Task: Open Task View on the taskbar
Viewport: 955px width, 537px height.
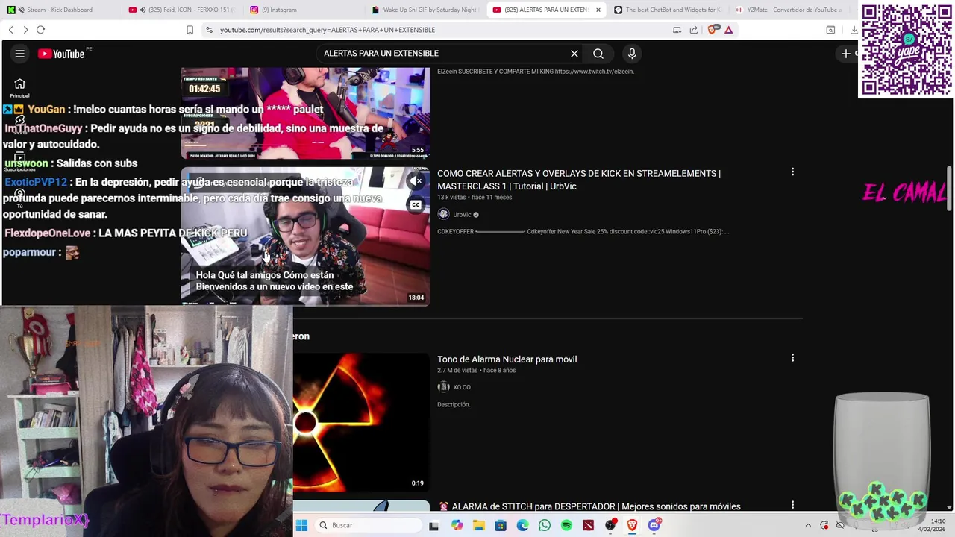Action: pyautogui.click(x=434, y=525)
